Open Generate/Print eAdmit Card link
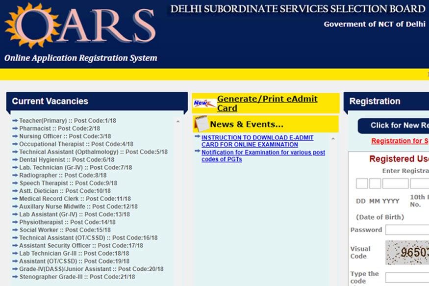 click(x=267, y=103)
